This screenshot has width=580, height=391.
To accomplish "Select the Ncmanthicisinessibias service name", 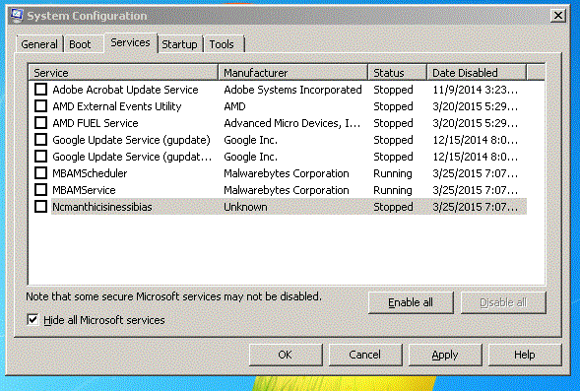I will click(102, 207).
